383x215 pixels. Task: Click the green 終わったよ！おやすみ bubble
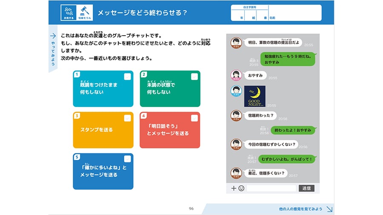point(293,130)
